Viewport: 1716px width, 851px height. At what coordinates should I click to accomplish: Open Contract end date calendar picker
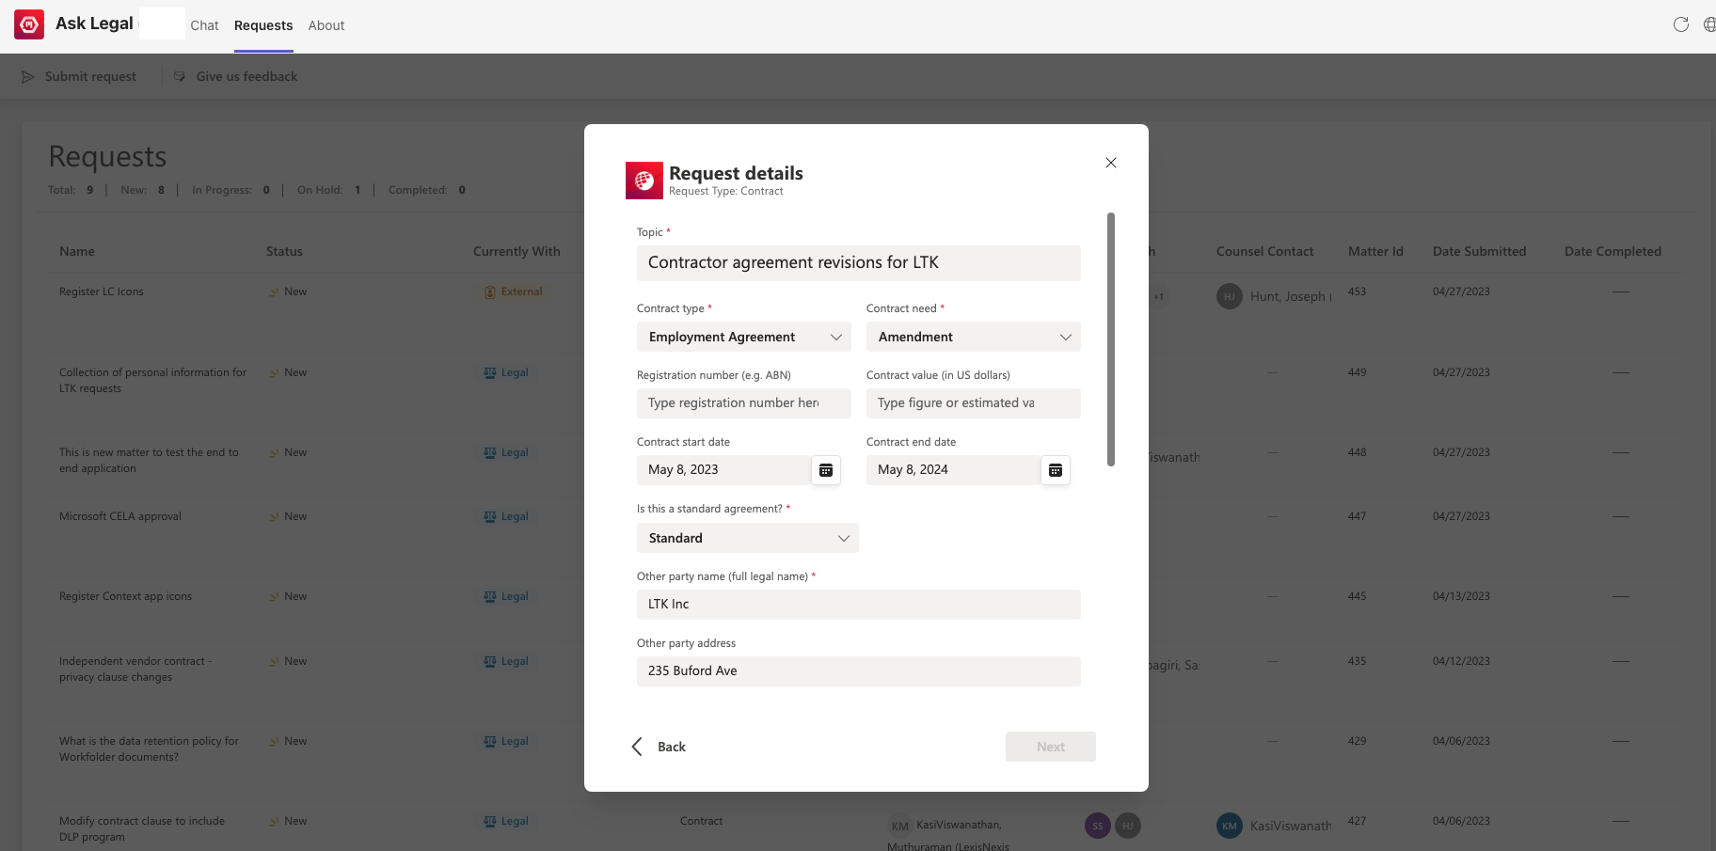click(x=1056, y=470)
